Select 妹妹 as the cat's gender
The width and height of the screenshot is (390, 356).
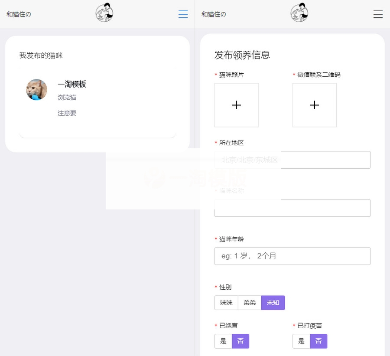[226, 303]
